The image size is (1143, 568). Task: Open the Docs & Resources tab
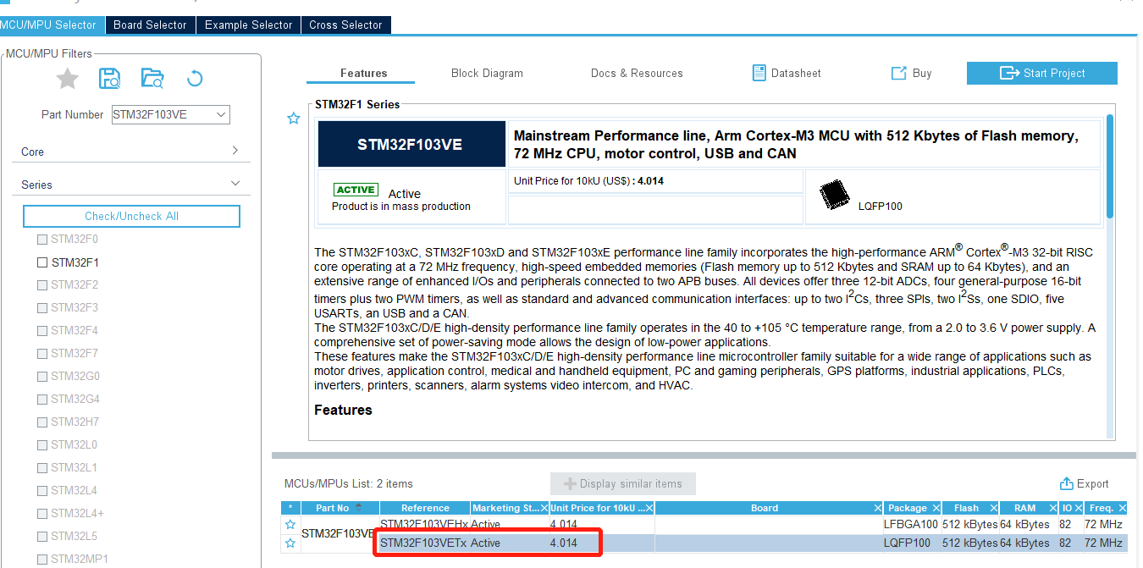(x=637, y=73)
